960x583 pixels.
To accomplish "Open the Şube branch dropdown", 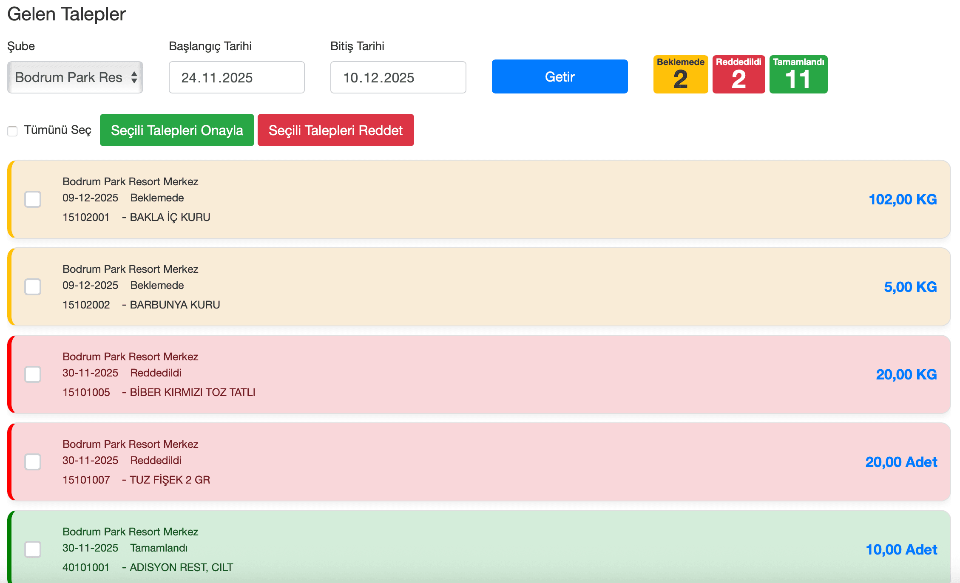I will coord(75,77).
